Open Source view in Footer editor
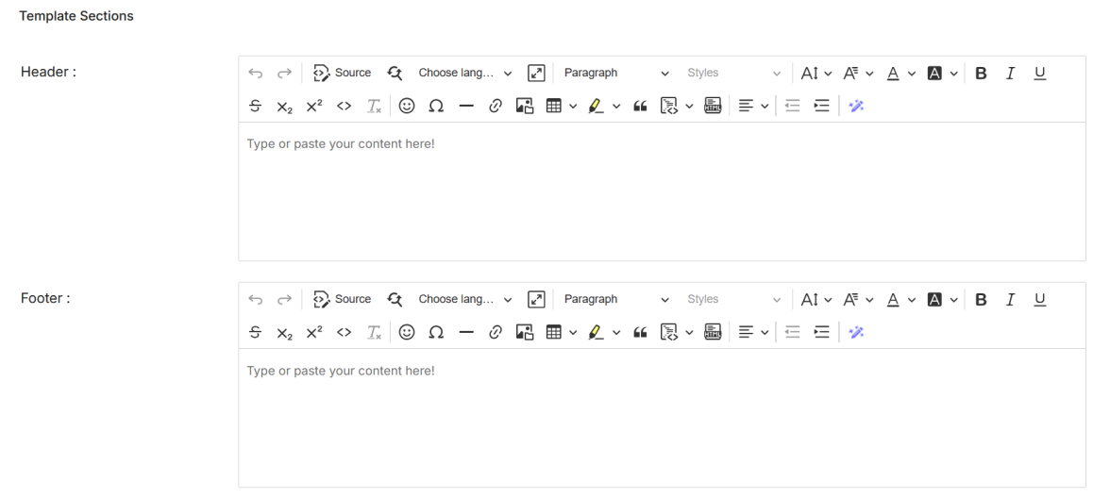Image resolution: width=1110 pixels, height=498 pixels. tap(343, 299)
